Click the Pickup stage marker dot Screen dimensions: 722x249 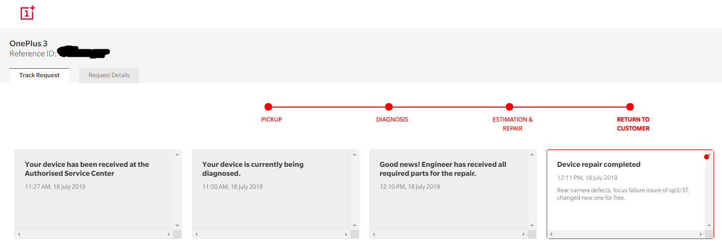click(x=268, y=107)
